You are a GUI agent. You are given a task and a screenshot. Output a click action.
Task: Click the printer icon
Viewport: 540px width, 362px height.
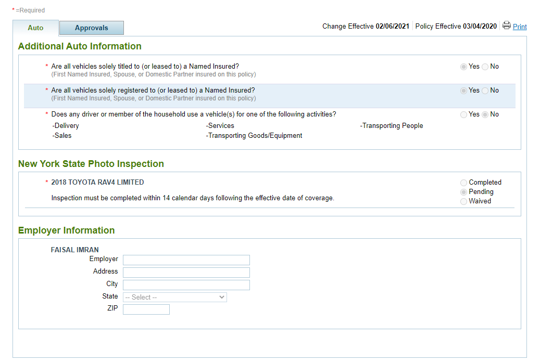(x=506, y=25)
